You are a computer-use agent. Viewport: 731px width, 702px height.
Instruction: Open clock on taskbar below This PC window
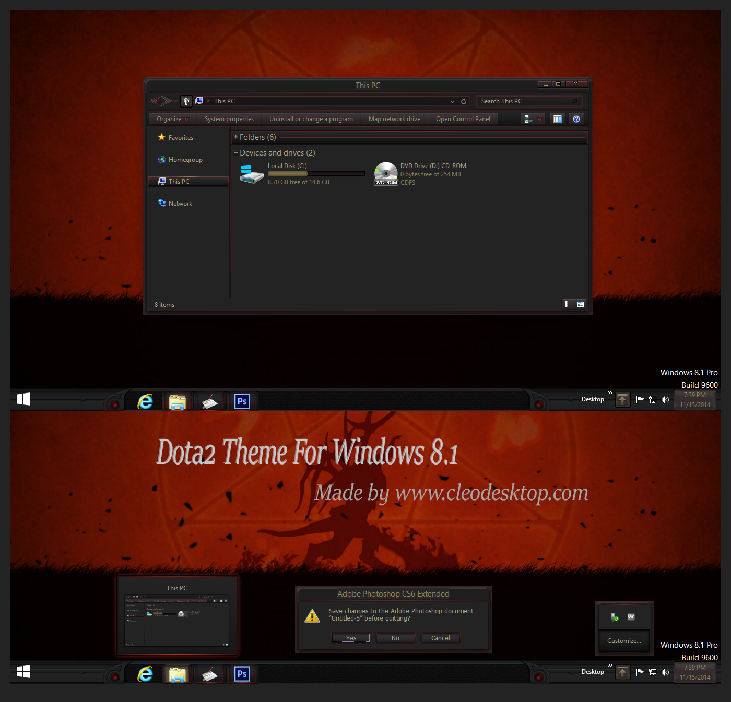695,400
